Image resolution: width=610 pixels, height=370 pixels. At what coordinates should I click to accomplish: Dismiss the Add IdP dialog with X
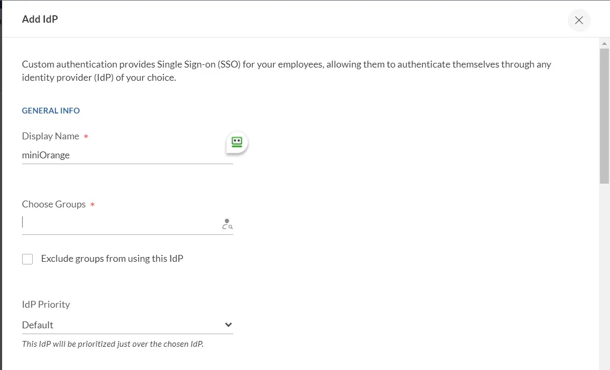(x=579, y=20)
